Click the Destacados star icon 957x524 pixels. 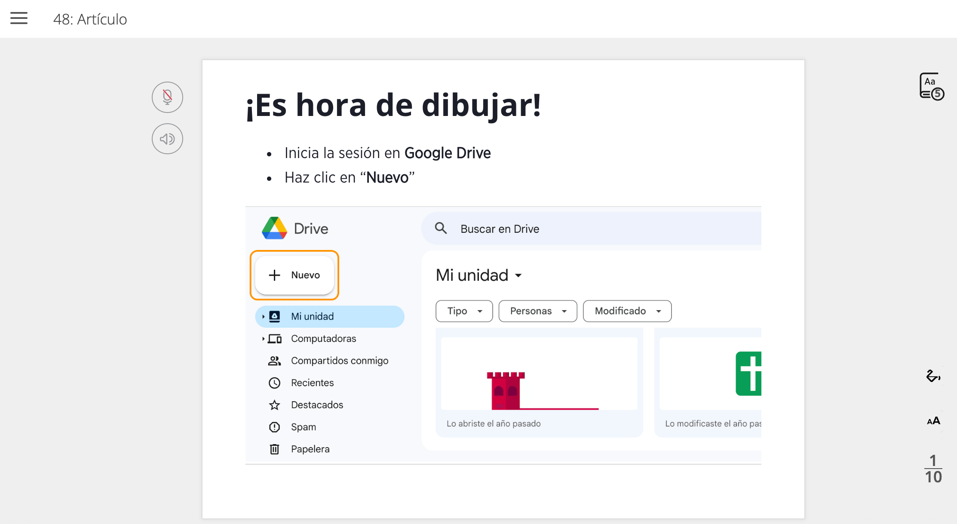[274, 405]
